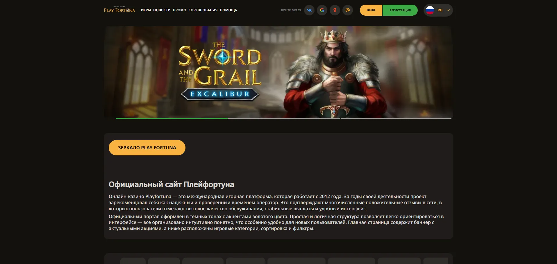Sign in with the VK icon

tap(309, 10)
